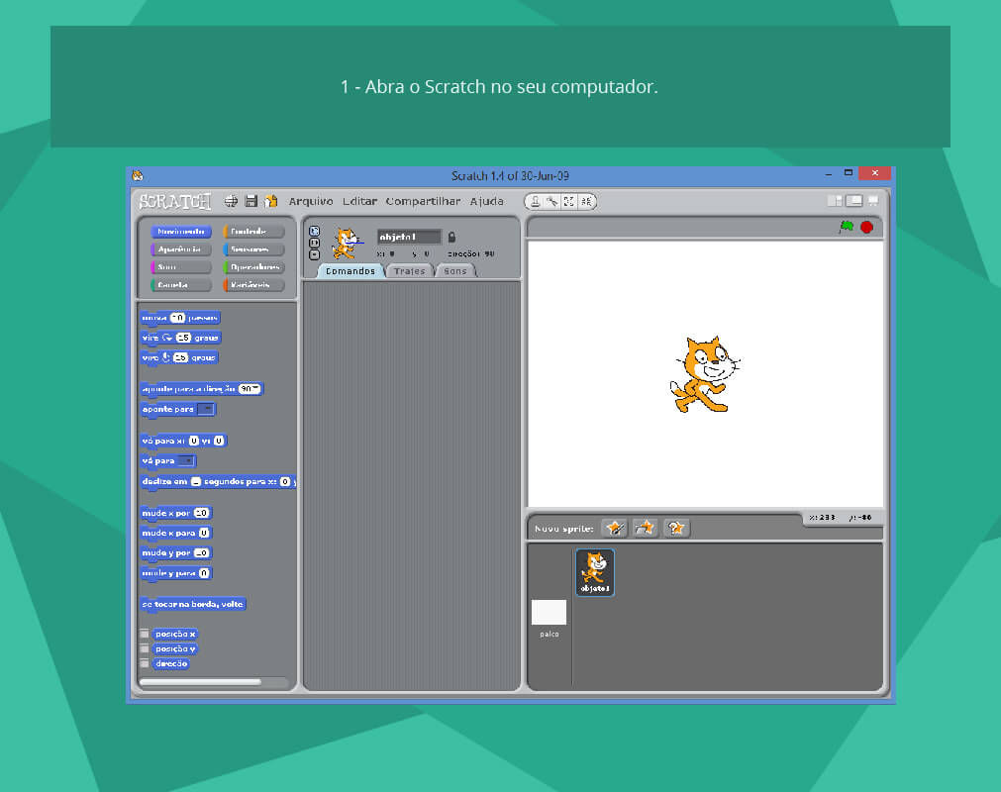Stop all scripts with red button

(867, 227)
